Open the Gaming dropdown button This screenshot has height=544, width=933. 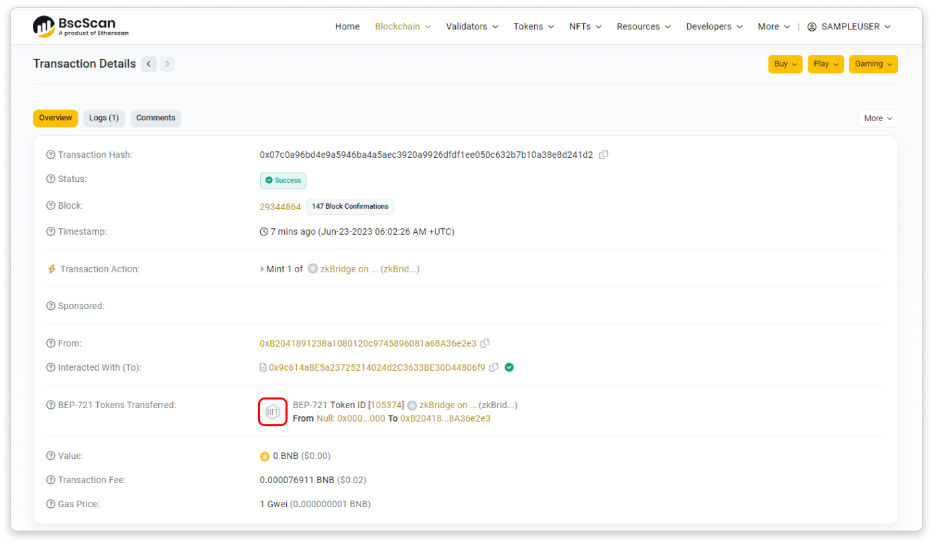[x=873, y=64]
